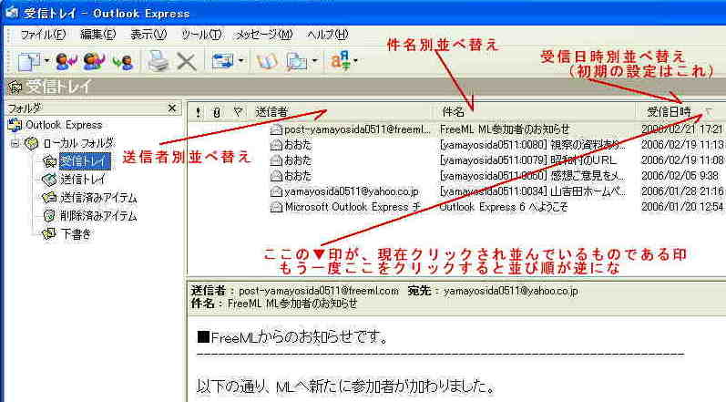This screenshot has height=402, width=726.
Task: Open the Address Book toolbar icon
Action: (x=266, y=61)
